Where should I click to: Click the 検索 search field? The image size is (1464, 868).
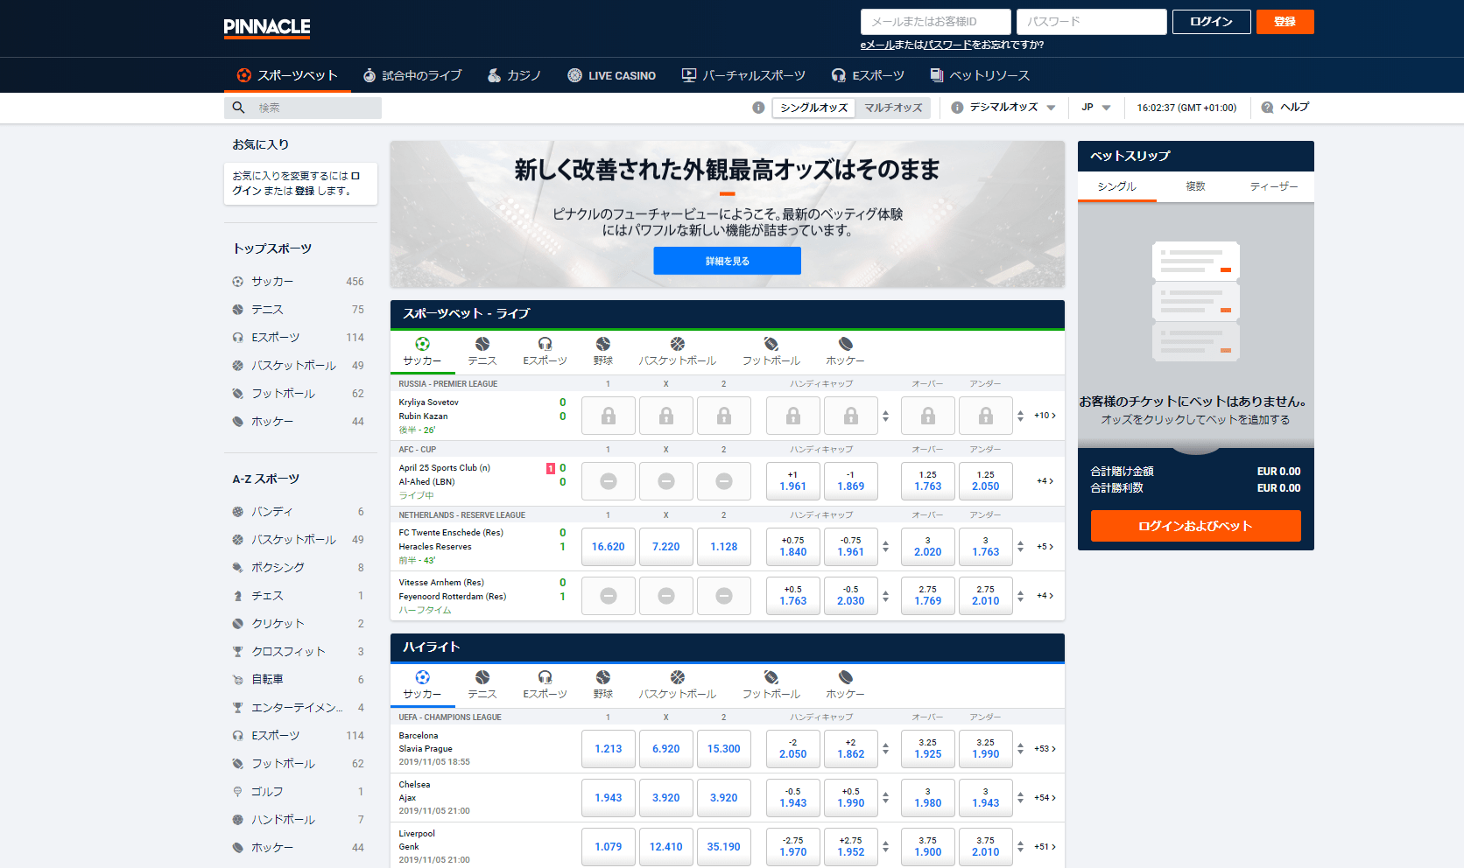click(x=302, y=108)
